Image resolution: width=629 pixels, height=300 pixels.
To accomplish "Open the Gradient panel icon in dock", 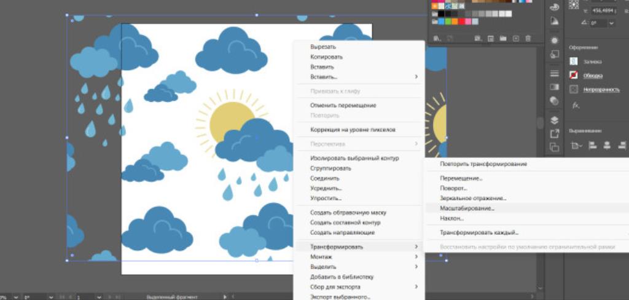I will coord(555,87).
